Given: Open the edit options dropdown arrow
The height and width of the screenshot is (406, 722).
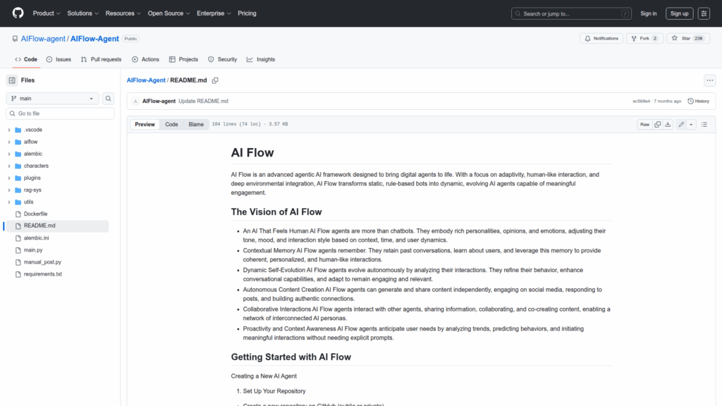Looking at the screenshot, I should click(x=691, y=125).
